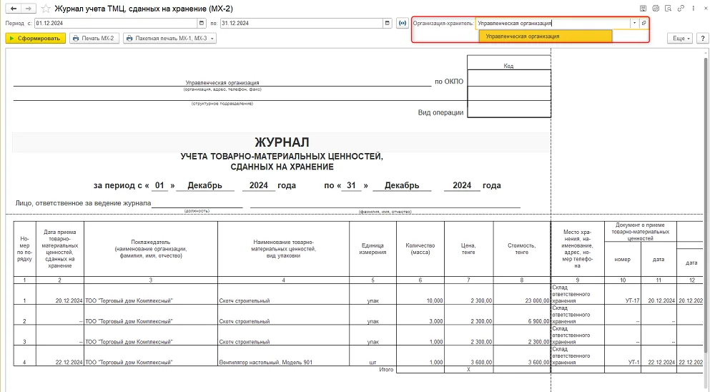Open help with question mark button
Image resolution: width=715 pixels, height=392 pixels.
(x=703, y=39)
